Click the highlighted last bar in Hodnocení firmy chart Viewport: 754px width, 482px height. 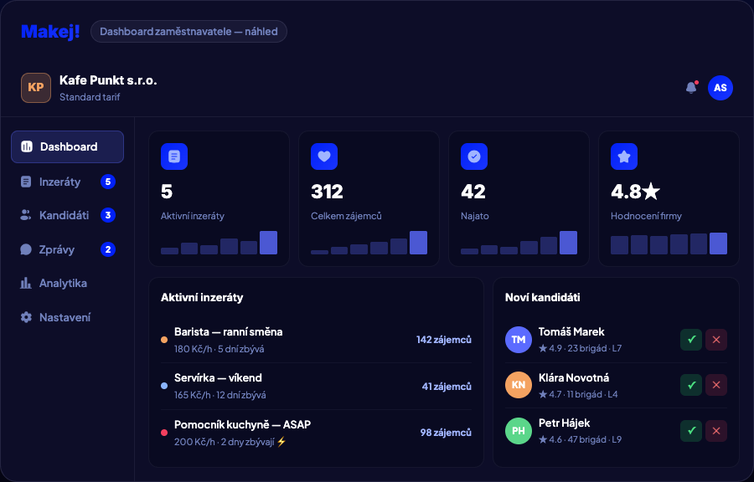point(719,244)
